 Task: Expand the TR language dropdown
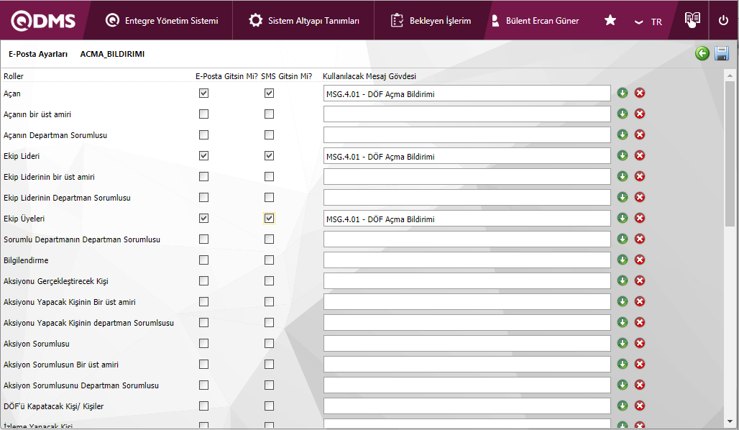[x=648, y=22]
